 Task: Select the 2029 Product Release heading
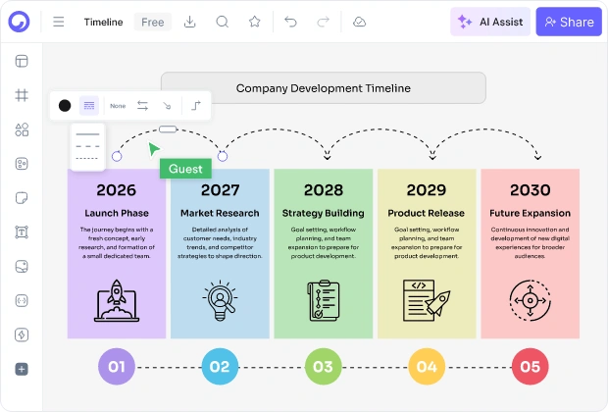[427, 213]
